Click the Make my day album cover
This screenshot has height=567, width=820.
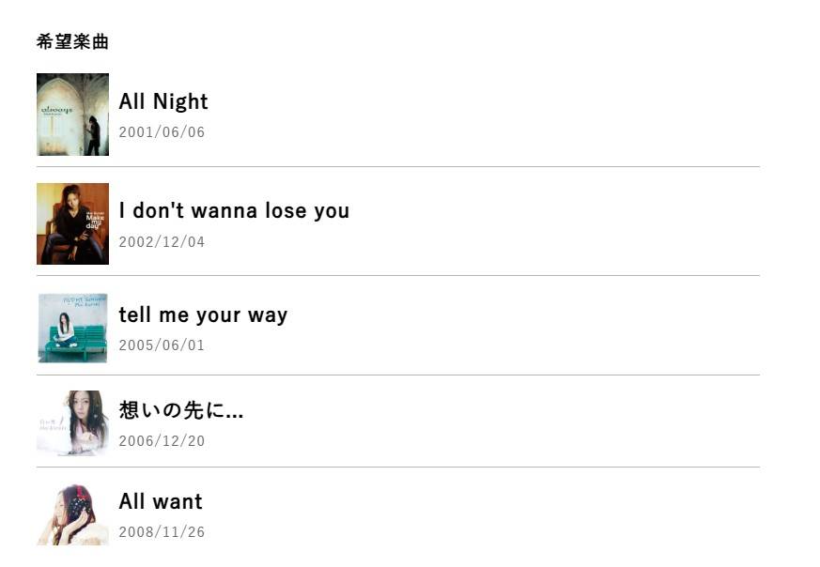coord(72,223)
